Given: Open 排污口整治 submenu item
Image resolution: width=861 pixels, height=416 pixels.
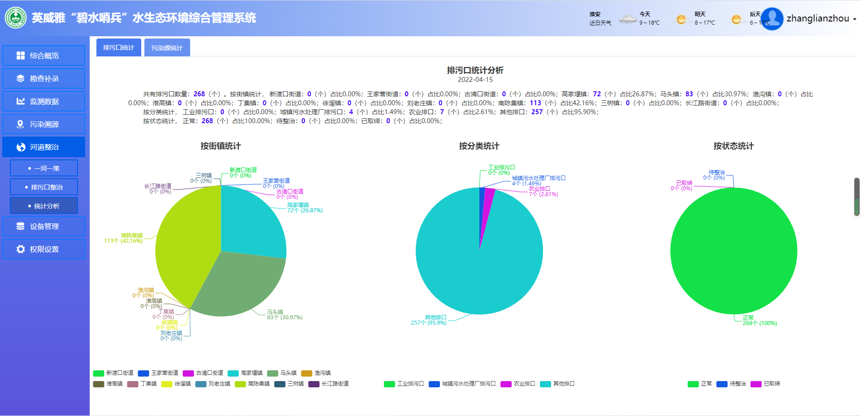Looking at the screenshot, I should pos(44,187).
